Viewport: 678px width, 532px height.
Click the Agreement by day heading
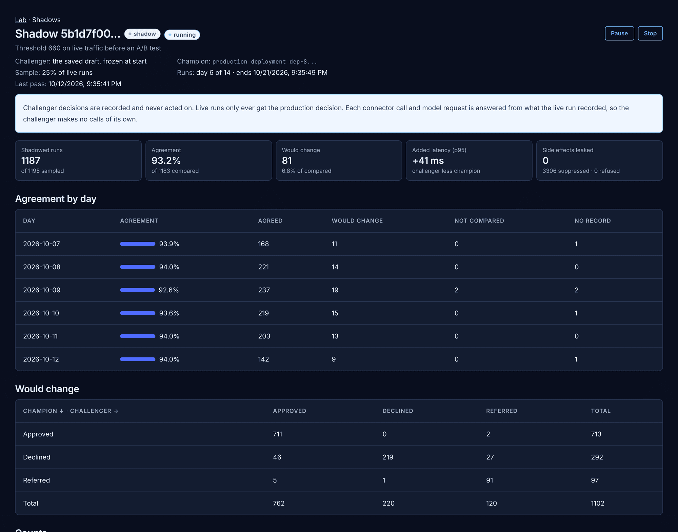tap(56, 199)
